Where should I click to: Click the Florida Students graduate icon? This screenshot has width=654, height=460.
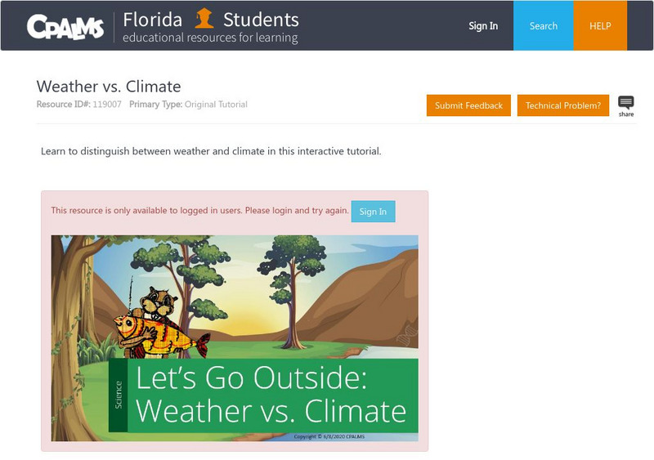pos(204,18)
